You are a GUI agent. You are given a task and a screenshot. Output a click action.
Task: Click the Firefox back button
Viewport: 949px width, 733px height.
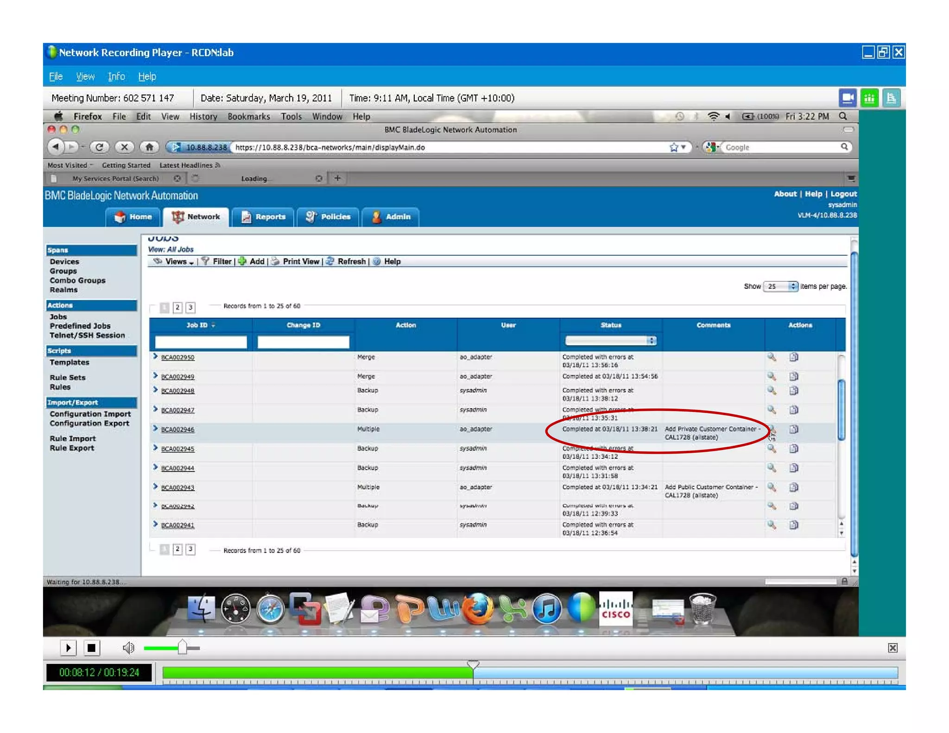[x=56, y=147]
